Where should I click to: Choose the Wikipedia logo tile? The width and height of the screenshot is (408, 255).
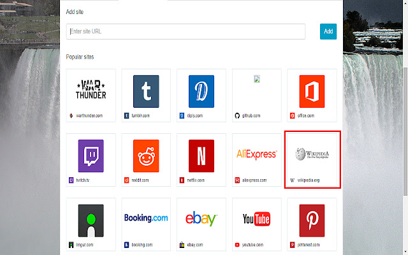pos(312,154)
